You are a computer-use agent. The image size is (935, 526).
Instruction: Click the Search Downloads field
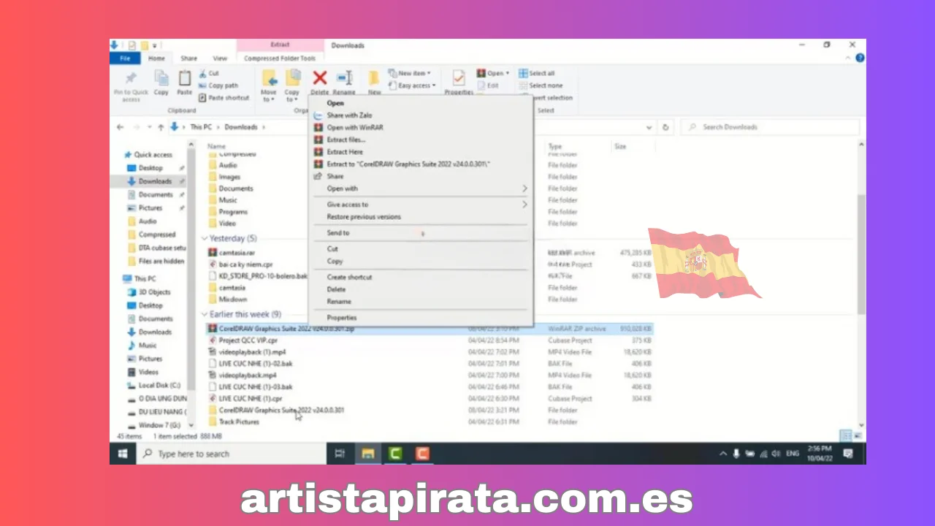click(770, 127)
